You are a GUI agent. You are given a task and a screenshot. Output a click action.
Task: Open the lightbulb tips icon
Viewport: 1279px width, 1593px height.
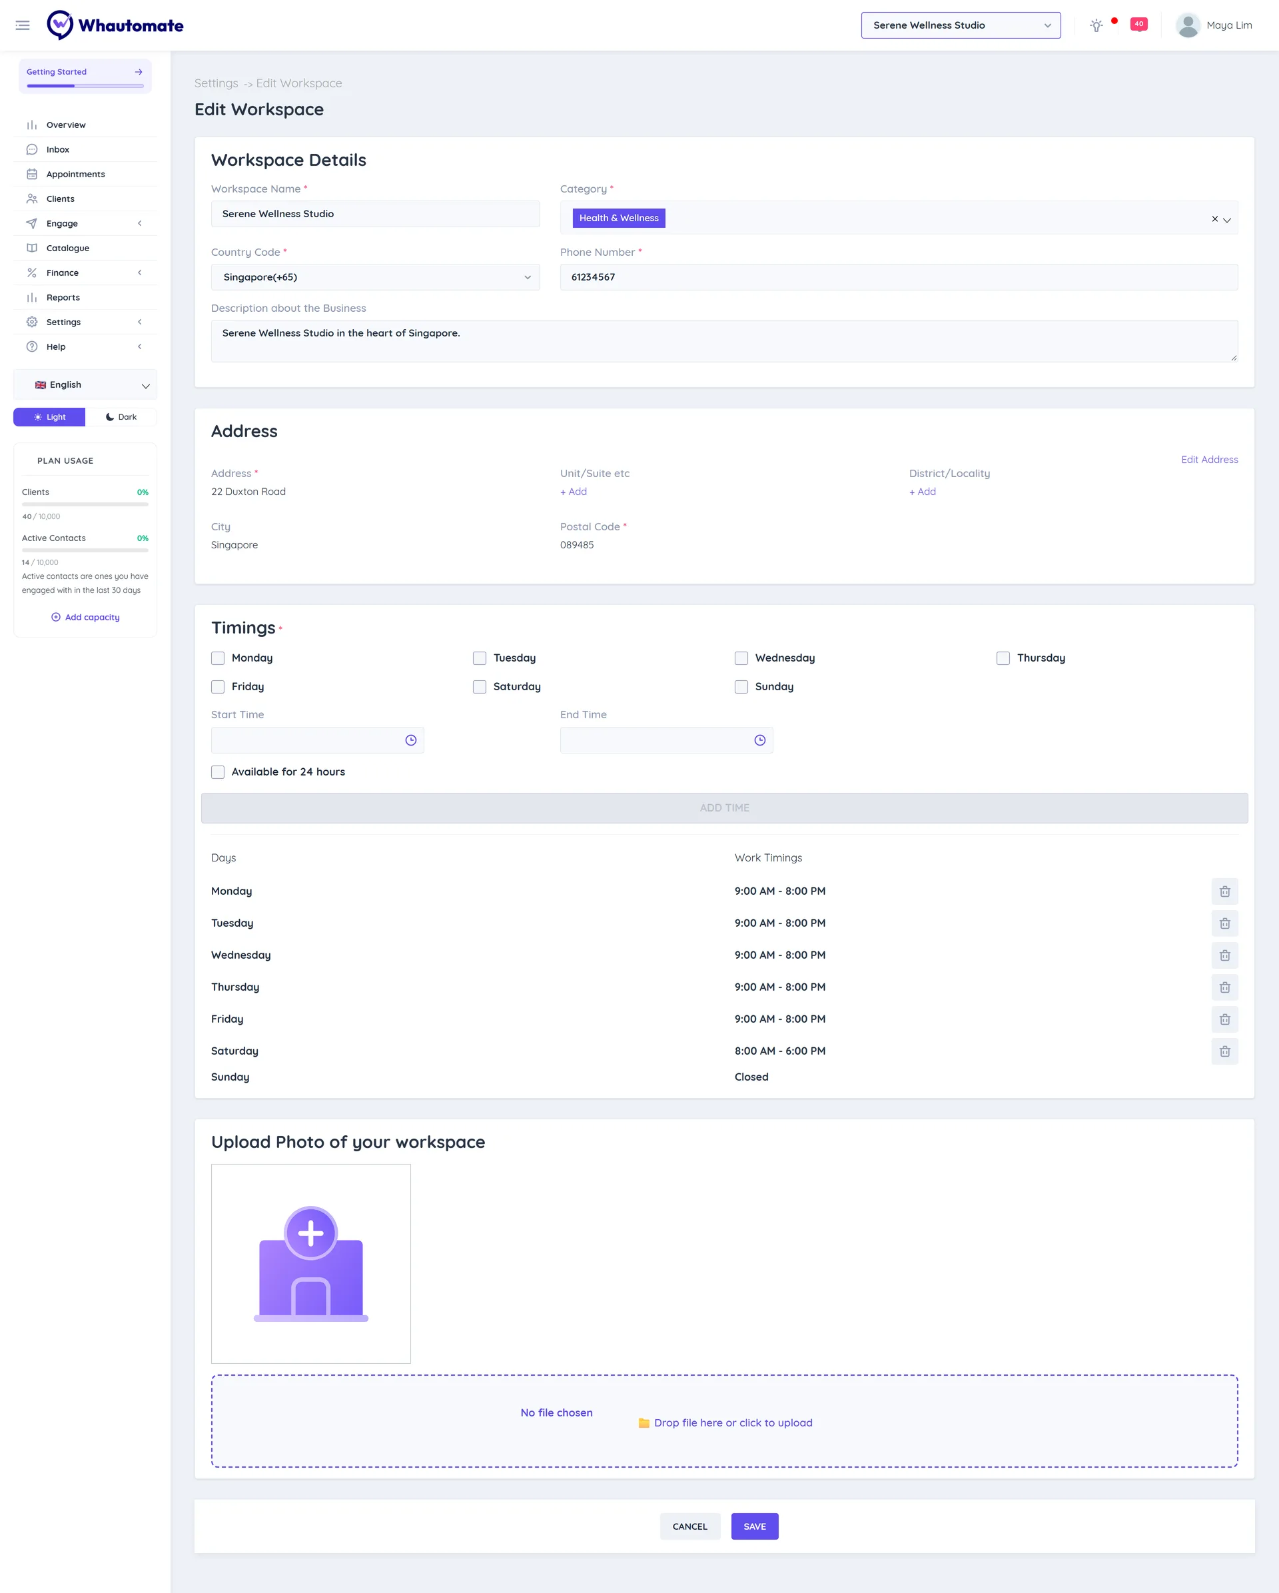[x=1096, y=25]
